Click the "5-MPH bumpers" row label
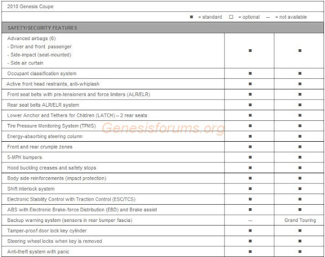Viewport: 325px width, 257px height. click(24, 157)
